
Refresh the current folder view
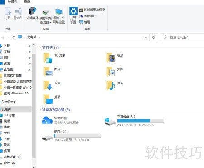[x=153, y=37]
